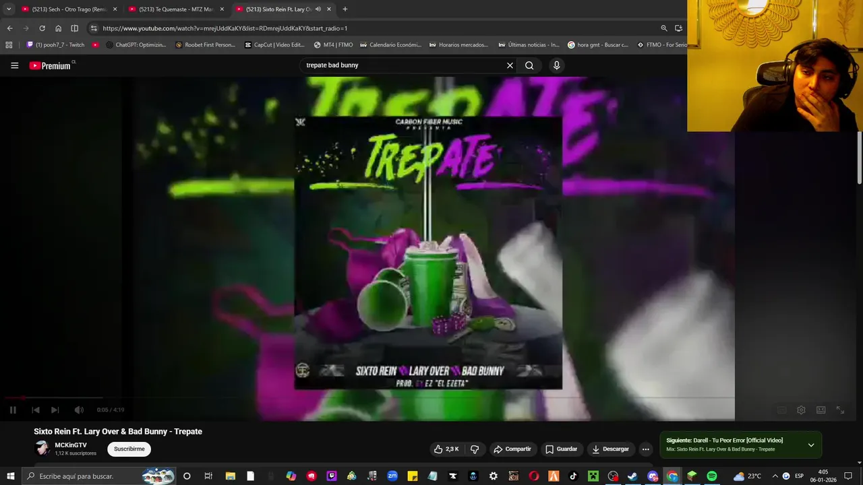Run the YouTube search with magnifier

529,65
